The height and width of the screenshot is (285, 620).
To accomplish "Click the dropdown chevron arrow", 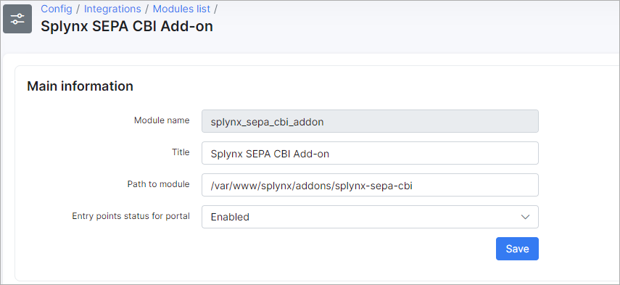I will (x=525, y=217).
